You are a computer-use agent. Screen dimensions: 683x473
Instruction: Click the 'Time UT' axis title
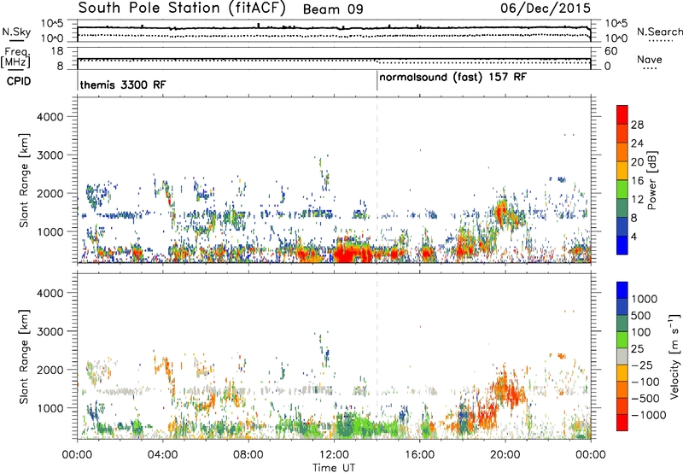coord(334,468)
